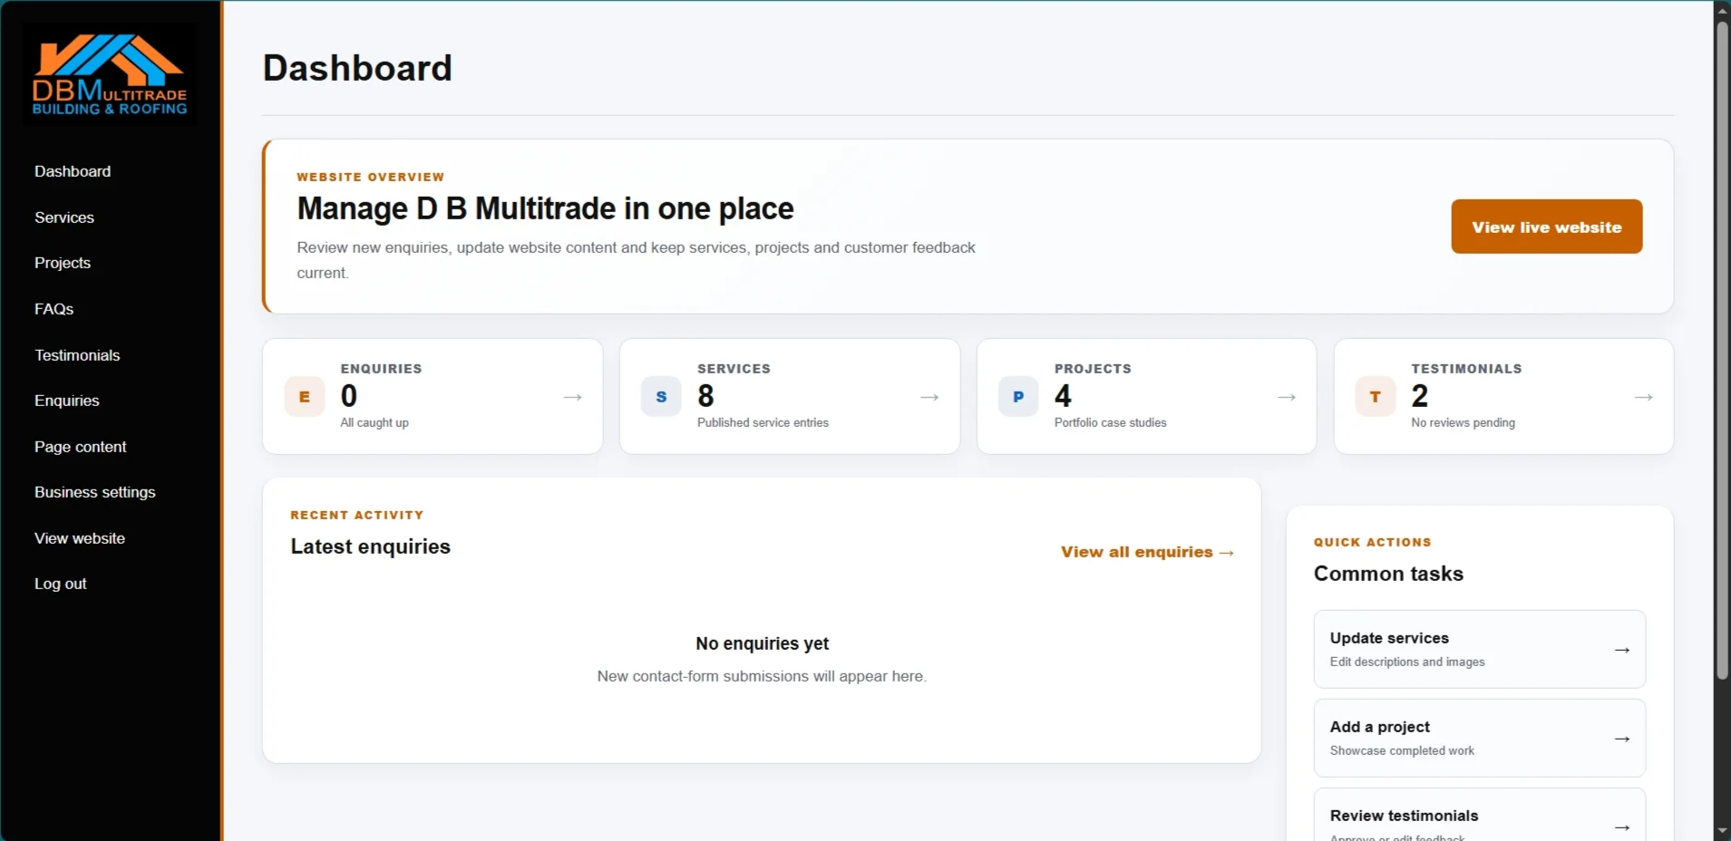The width and height of the screenshot is (1731, 841).
Task: Click the scrollbar up arrow
Action: [x=1722, y=10]
